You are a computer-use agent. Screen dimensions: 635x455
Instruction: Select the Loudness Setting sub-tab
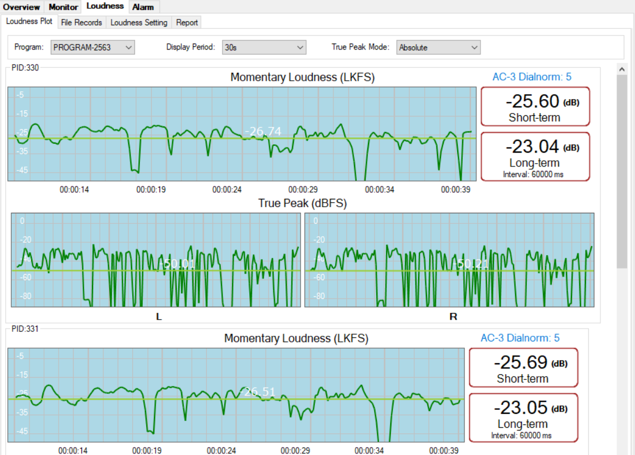coord(139,22)
